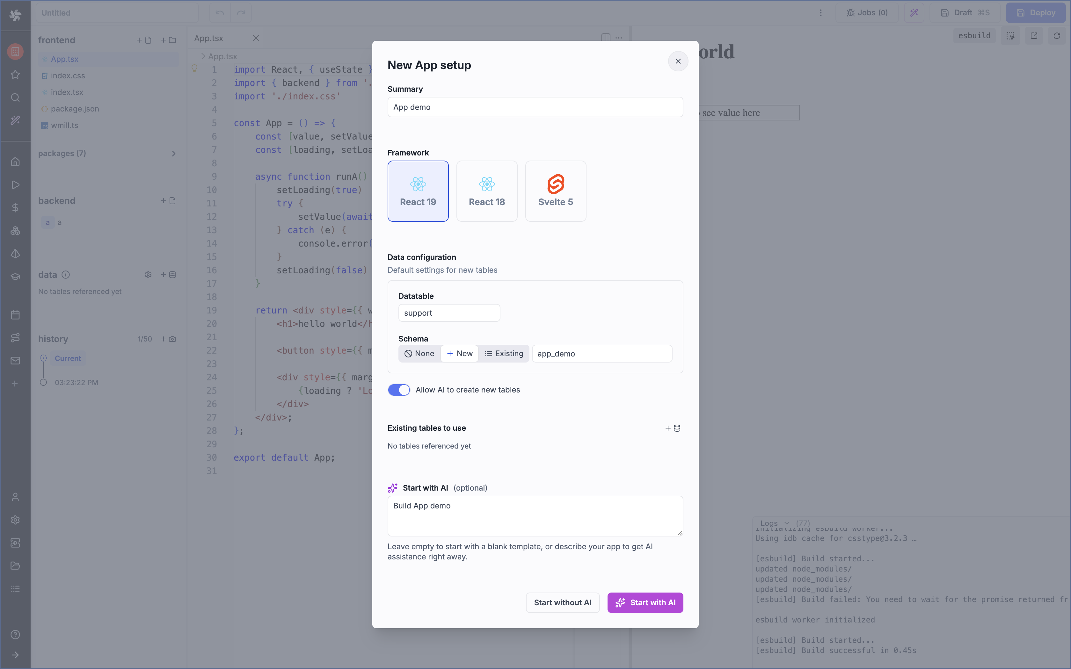Select the Existing schema option
This screenshot has height=669, width=1071.
pyautogui.click(x=504, y=354)
